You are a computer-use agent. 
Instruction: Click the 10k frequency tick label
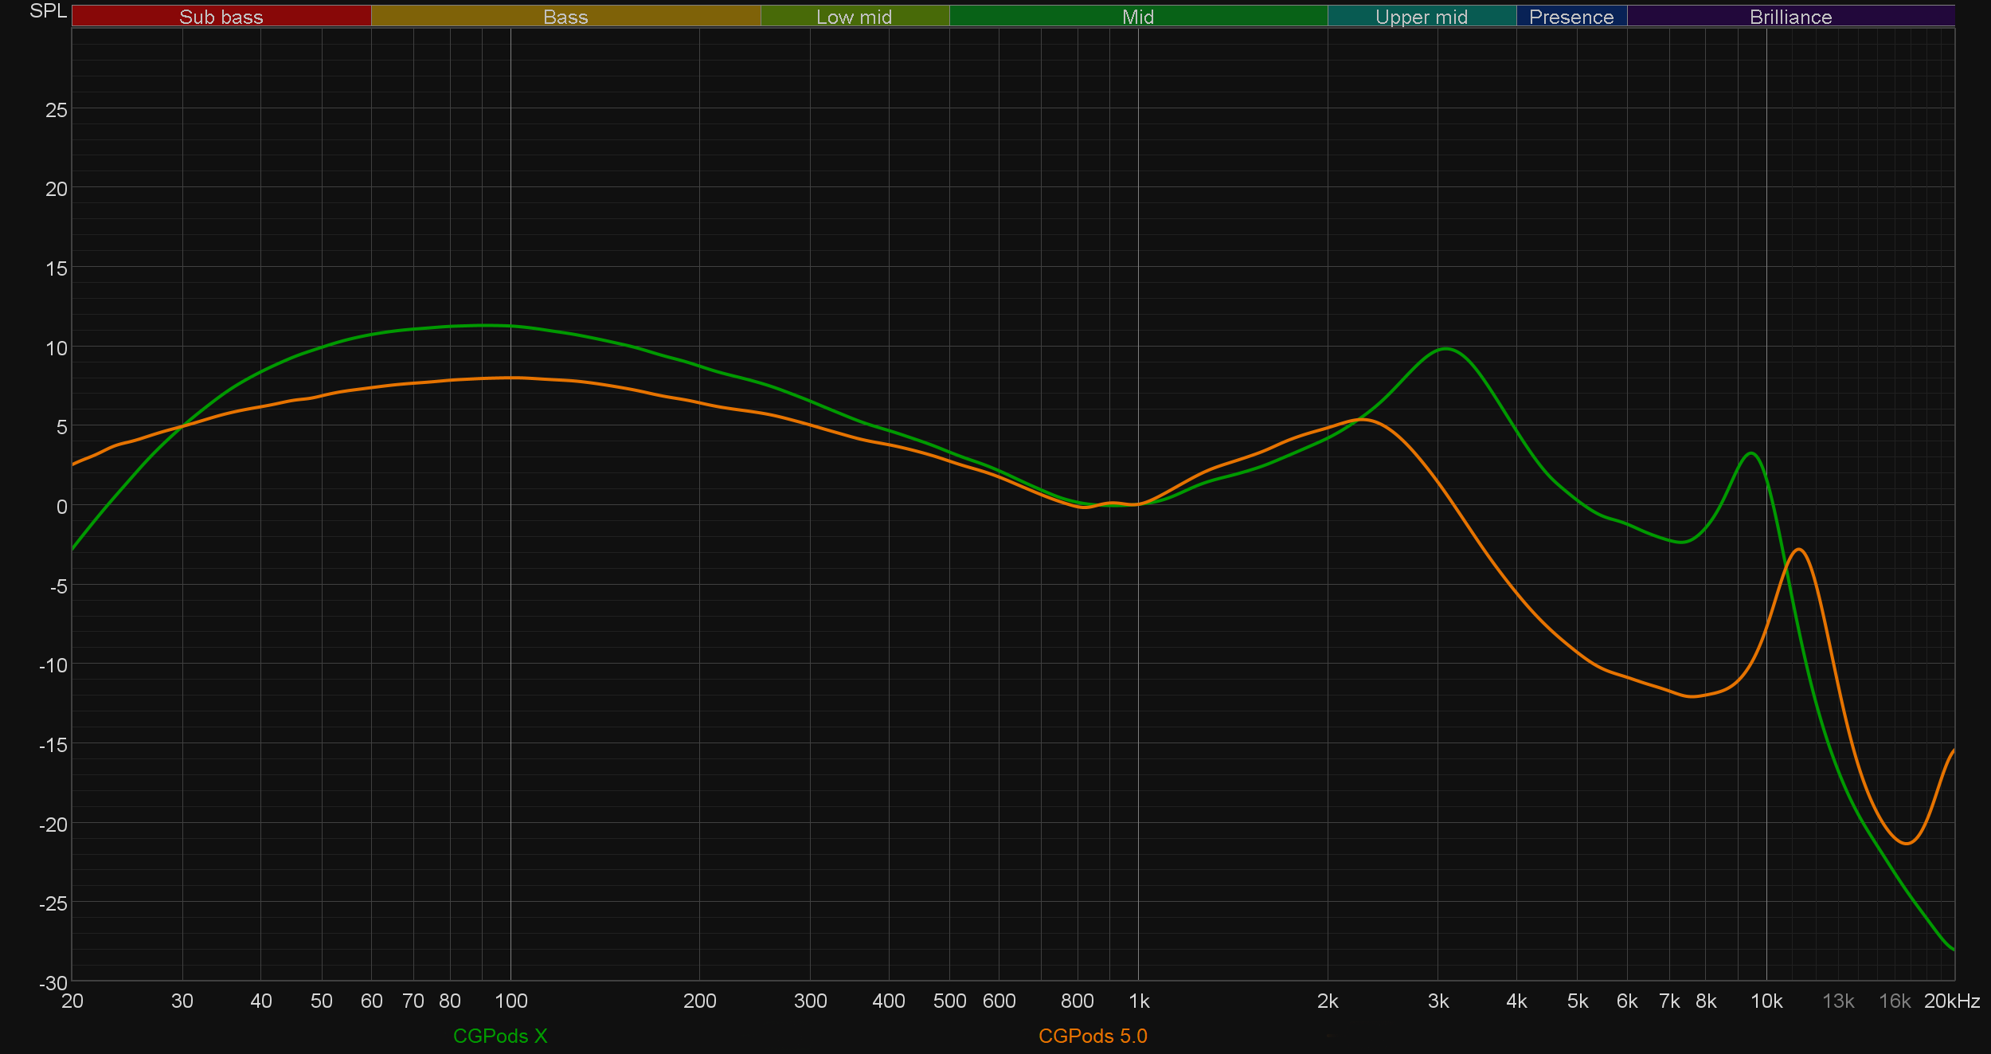coord(1766,1001)
